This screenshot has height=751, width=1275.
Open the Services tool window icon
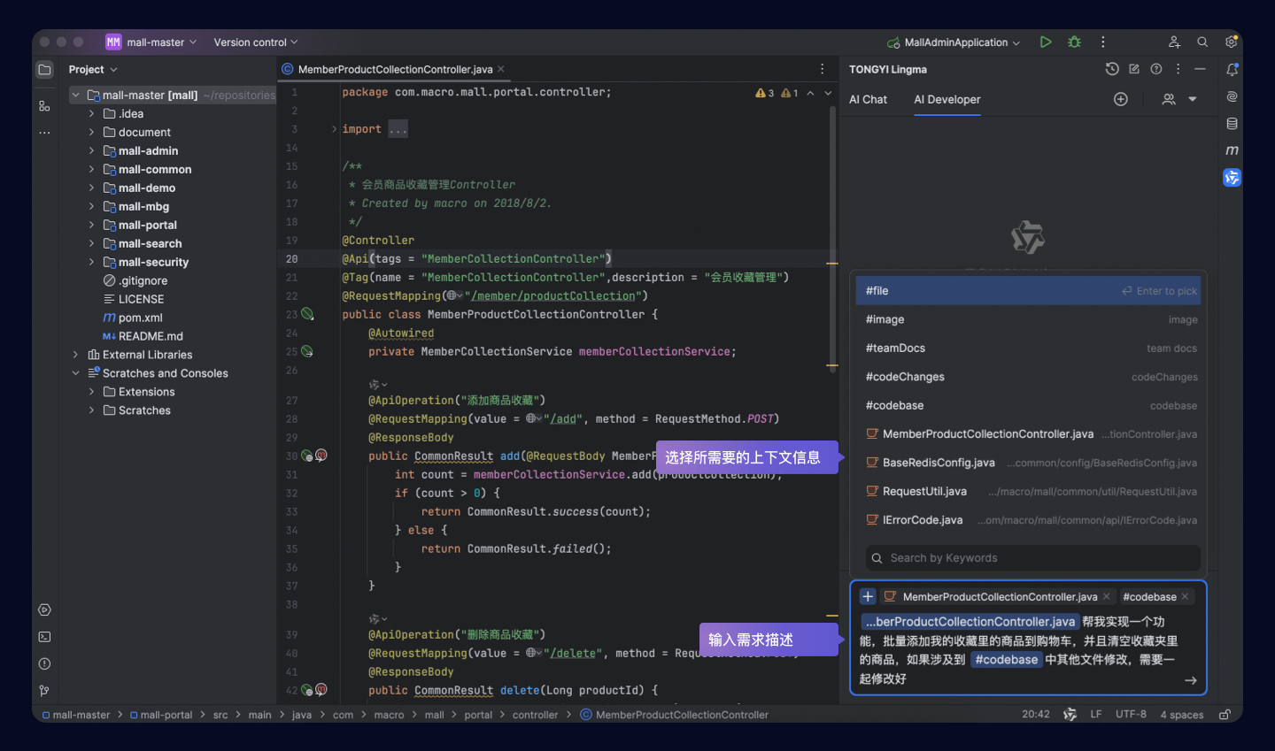point(44,610)
